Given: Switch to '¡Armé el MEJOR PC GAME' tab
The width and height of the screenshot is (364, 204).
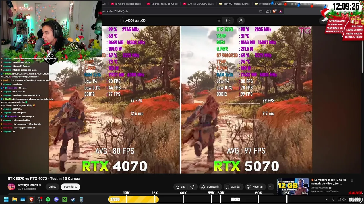Looking at the screenshot, I should point(198,4).
